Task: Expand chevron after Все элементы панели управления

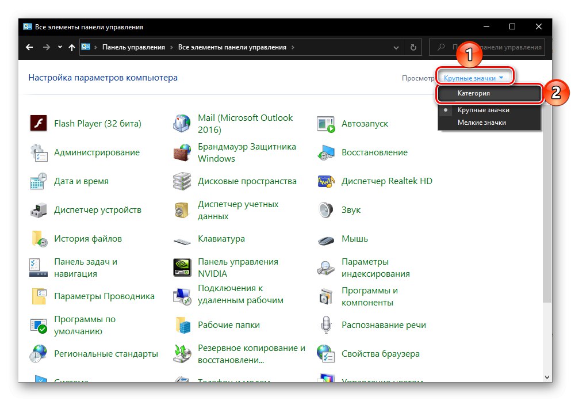Action: (293, 47)
